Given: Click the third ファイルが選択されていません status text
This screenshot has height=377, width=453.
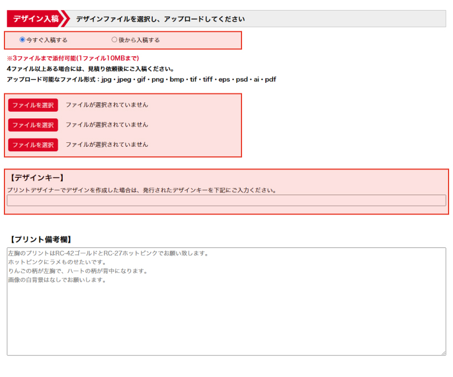Looking at the screenshot, I should [x=107, y=145].
